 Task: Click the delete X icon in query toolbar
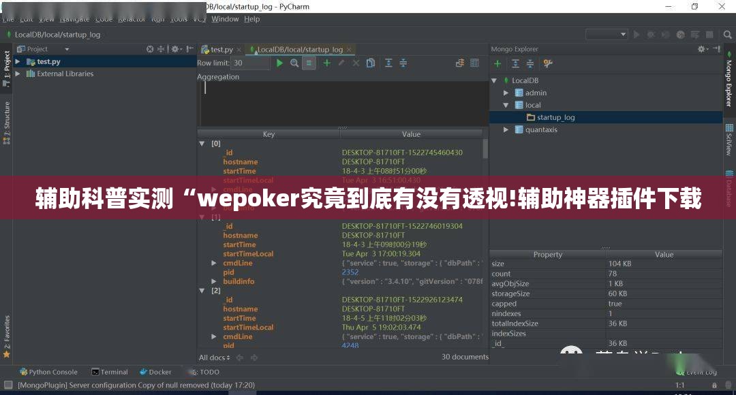click(356, 63)
